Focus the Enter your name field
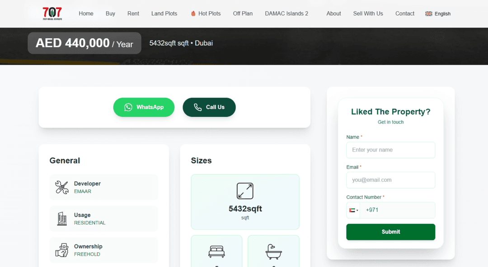The image size is (488, 267). (x=390, y=150)
